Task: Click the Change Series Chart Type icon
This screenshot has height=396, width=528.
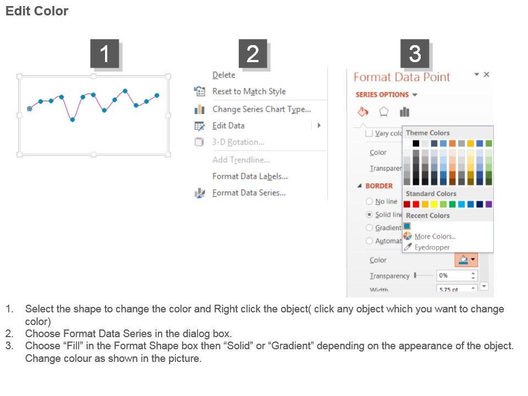Action: (199, 109)
